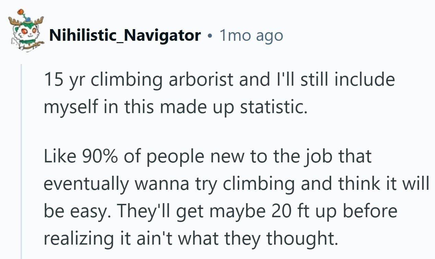Click the "1mo ago" timestamp

click(x=251, y=35)
